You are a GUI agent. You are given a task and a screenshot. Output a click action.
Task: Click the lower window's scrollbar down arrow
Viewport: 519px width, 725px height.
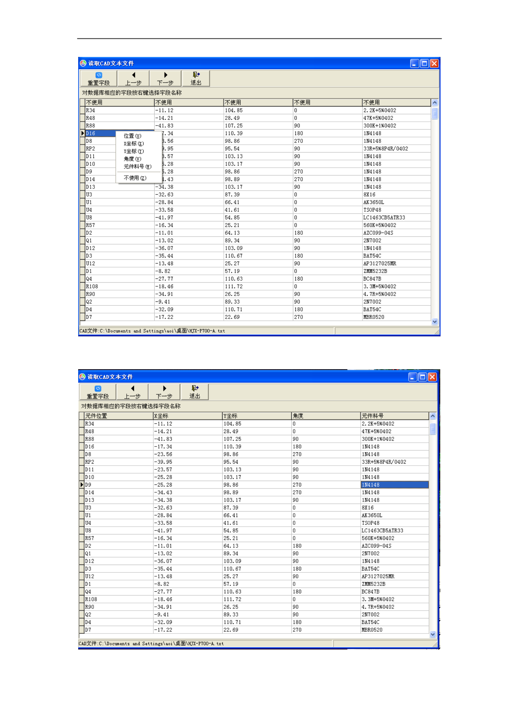(x=433, y=634)
